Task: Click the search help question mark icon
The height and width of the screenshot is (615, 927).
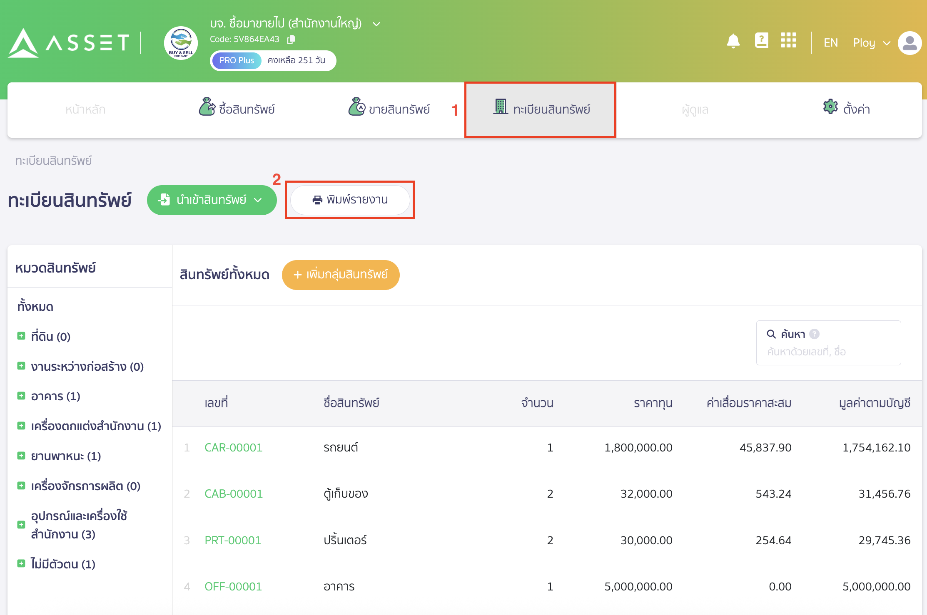Action: point(814,334)
